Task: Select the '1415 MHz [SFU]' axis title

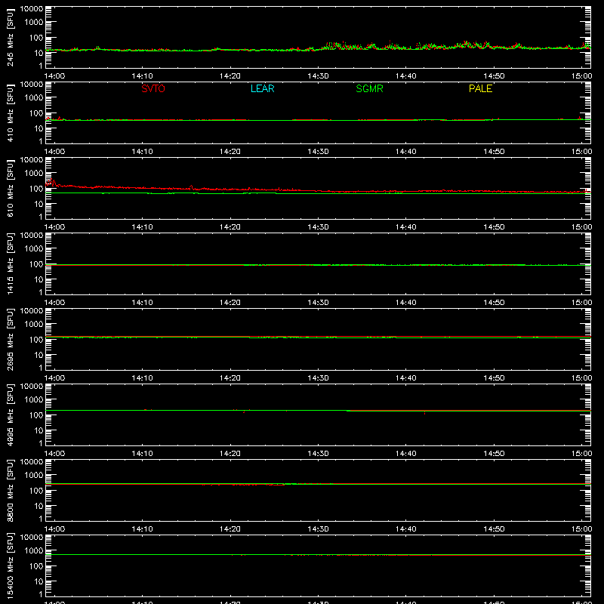Action: click(x=10, y=263)
